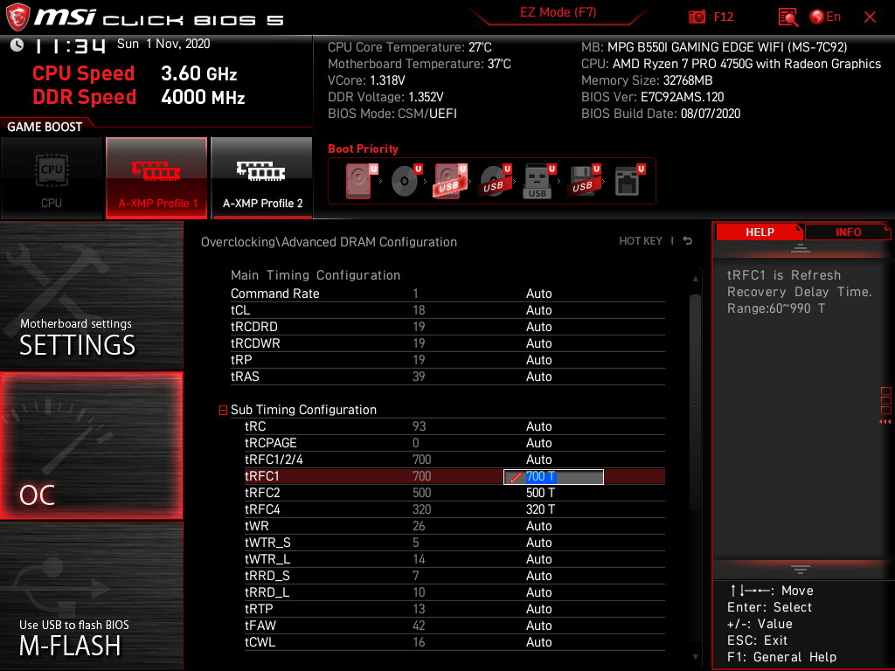Select the USB key boot device icon
The image size is (895, 671).
538,181
